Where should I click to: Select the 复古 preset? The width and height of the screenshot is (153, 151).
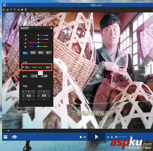click(48, 53)
